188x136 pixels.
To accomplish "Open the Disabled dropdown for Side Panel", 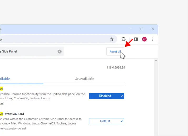I will point(106,96).
